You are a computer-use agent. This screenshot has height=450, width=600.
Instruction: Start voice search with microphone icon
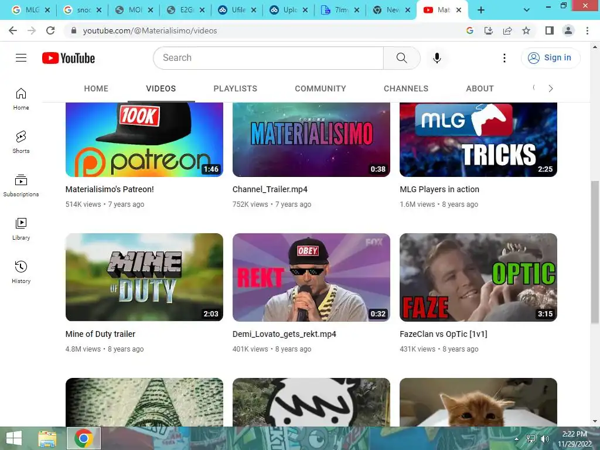pyautogui.click(x=437, y=58)
